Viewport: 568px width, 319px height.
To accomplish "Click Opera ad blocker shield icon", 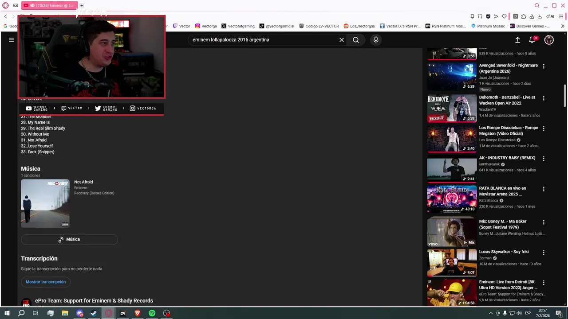I will [x=488, y=16].
